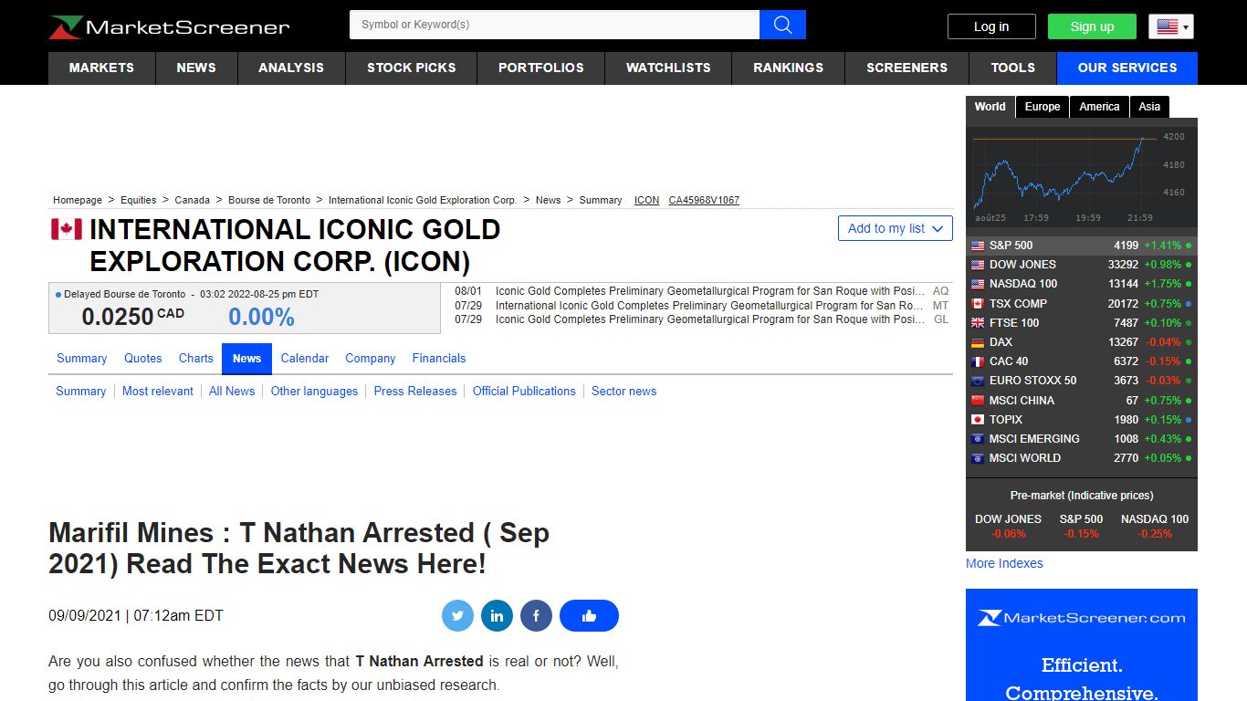Expand the Add to my list dropdown
The image size is (1247, 701).
coord(895,228)
